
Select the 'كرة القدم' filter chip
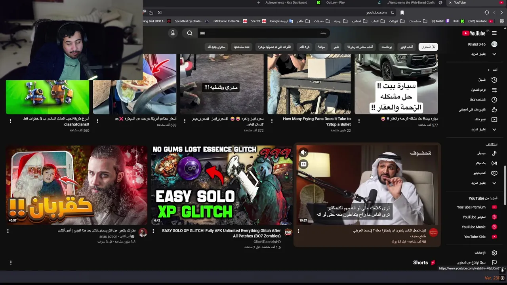coord(304,47)
